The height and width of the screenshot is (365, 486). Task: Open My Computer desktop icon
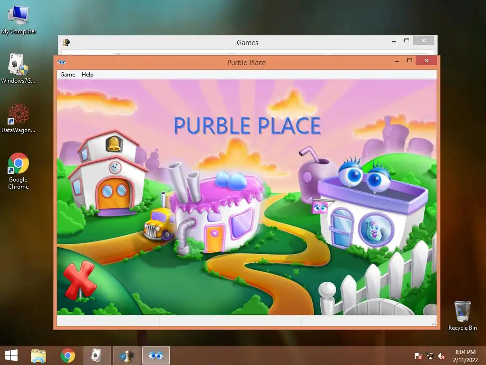19,20
